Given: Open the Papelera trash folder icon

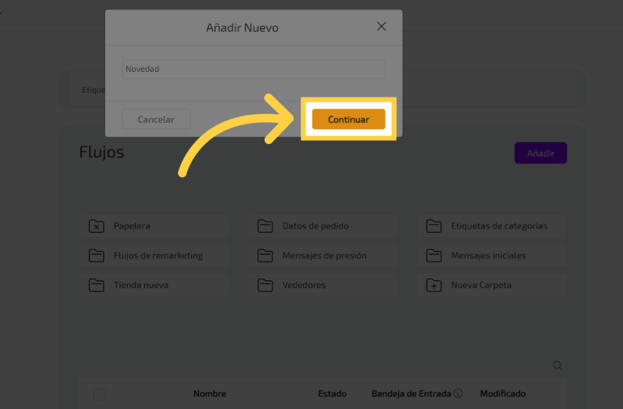Looking at the screenshot, I should click(96, 226).
